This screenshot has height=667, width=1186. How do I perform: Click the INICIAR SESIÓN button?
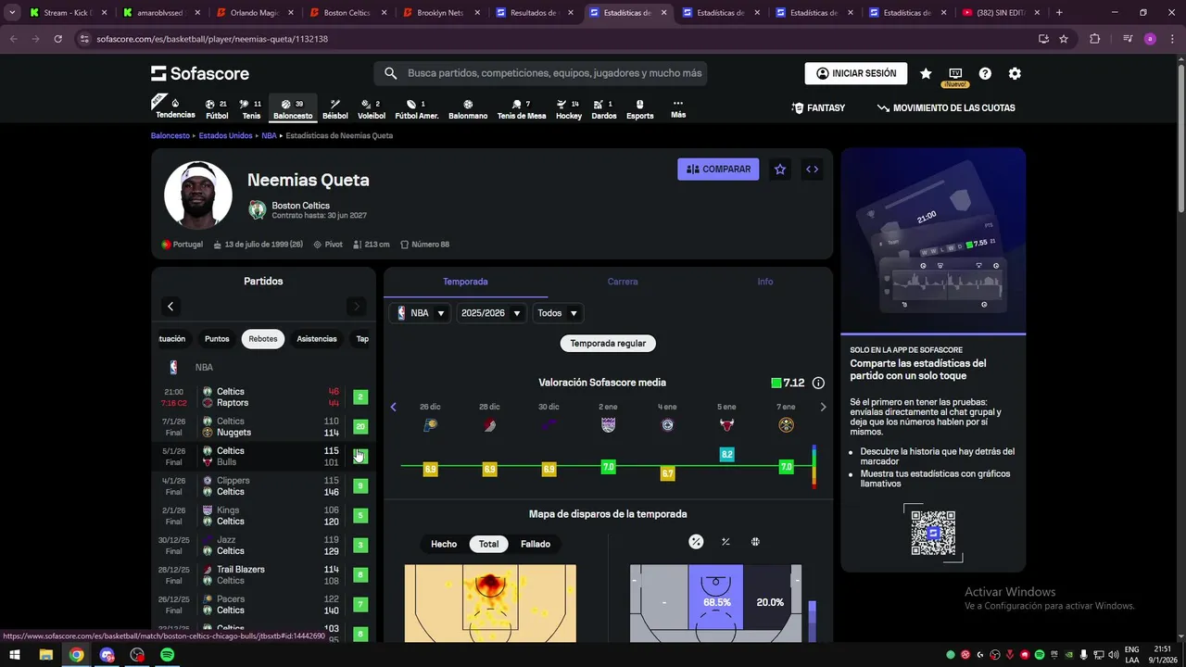pos(856,73)
